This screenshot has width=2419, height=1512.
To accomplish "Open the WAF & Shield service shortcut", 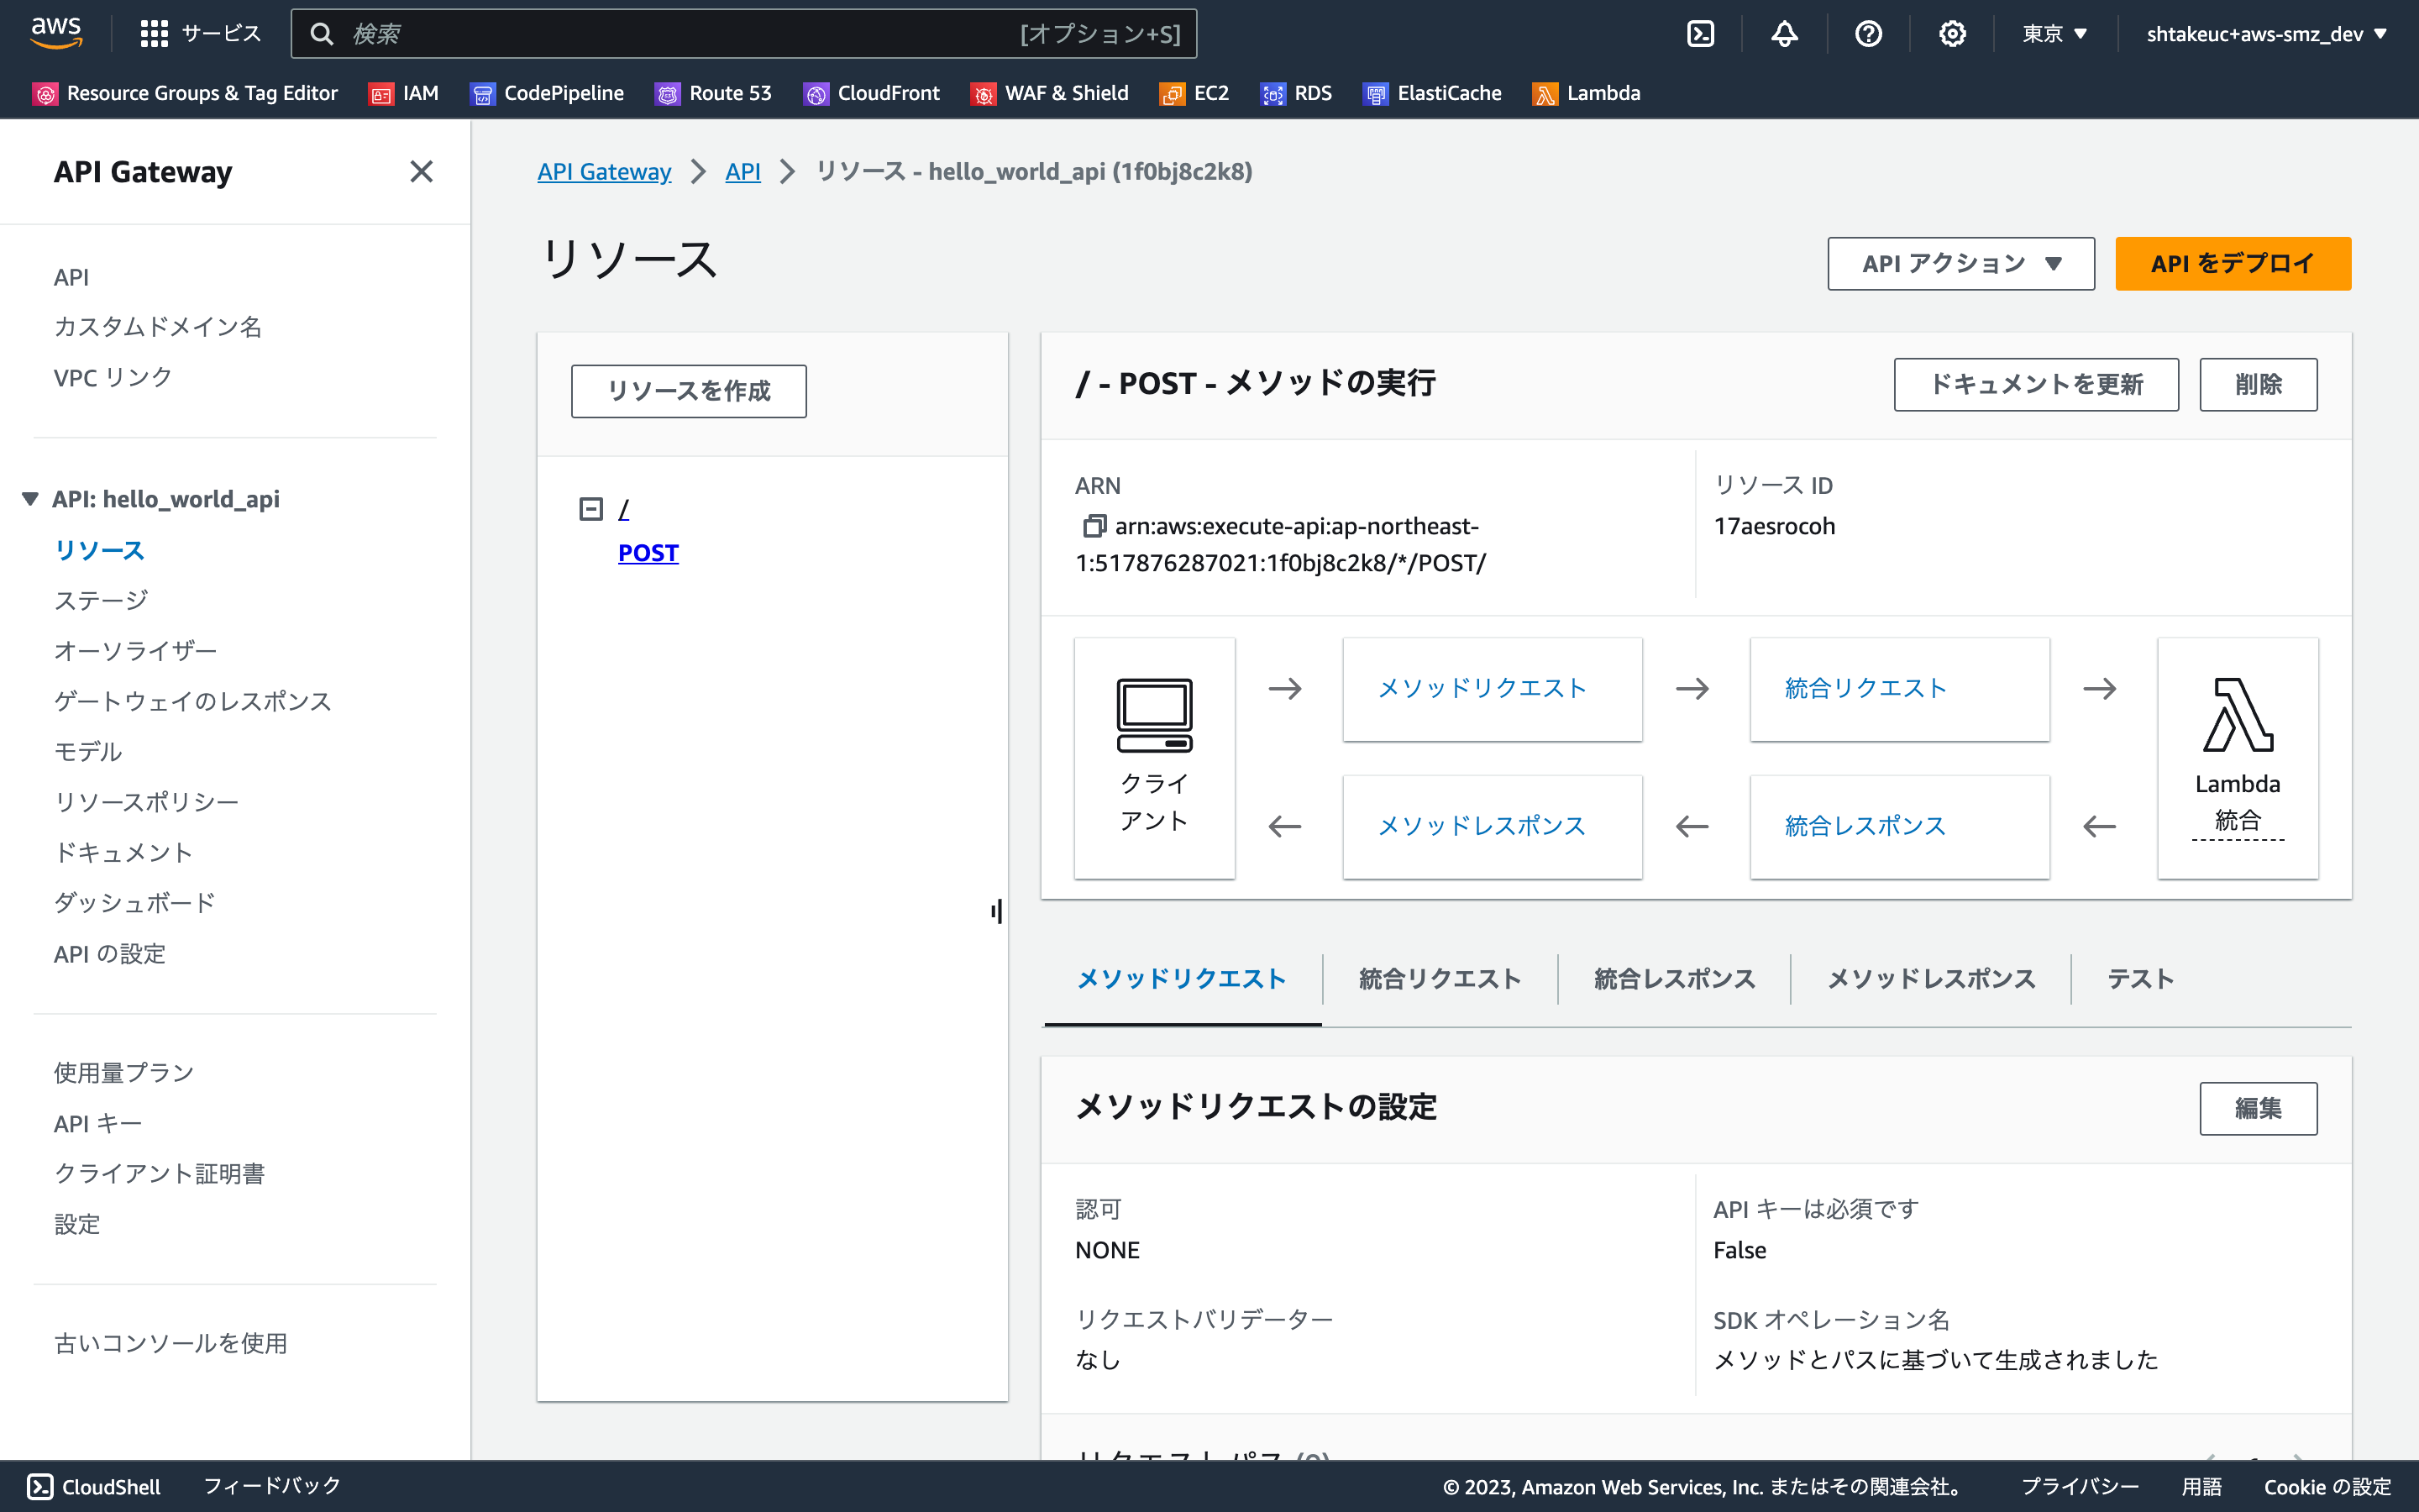I will pos(1050,93).
